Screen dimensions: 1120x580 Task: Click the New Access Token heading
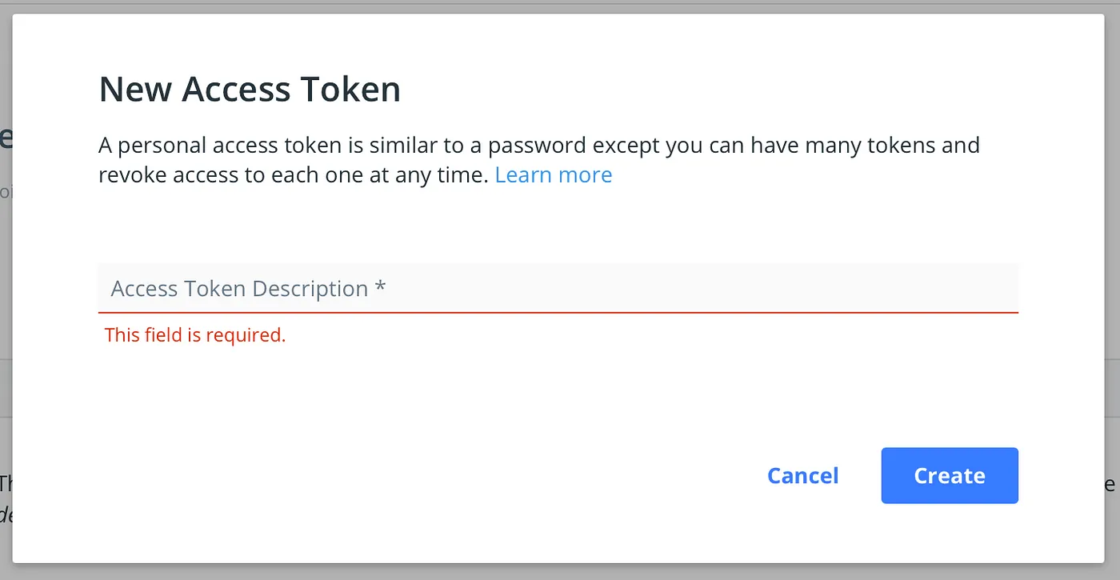coord(250,89)
